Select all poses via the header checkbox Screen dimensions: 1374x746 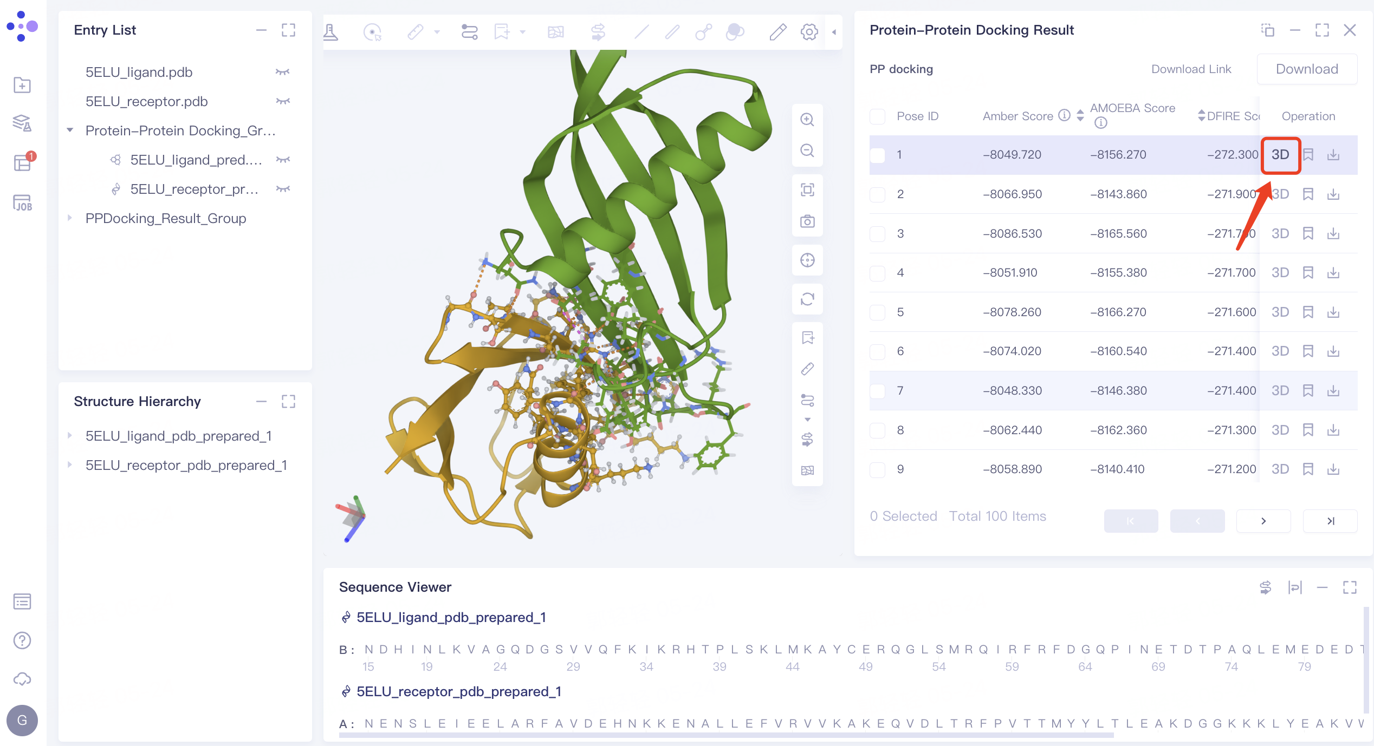[878, 116]
